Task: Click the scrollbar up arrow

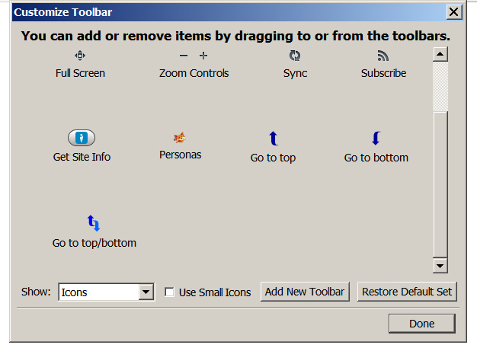Action: click(440, 54)
